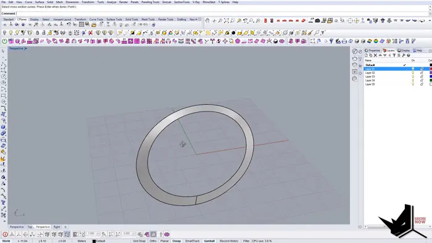
Task: Click the camera icon in top toolbar
Action: point(317,20)
